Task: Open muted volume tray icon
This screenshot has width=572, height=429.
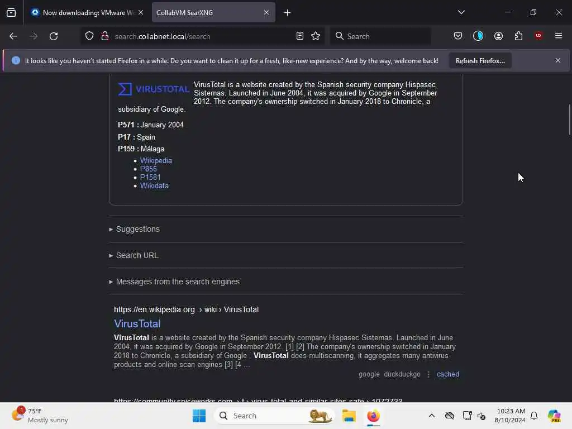Action: click(x=482, y=416)
